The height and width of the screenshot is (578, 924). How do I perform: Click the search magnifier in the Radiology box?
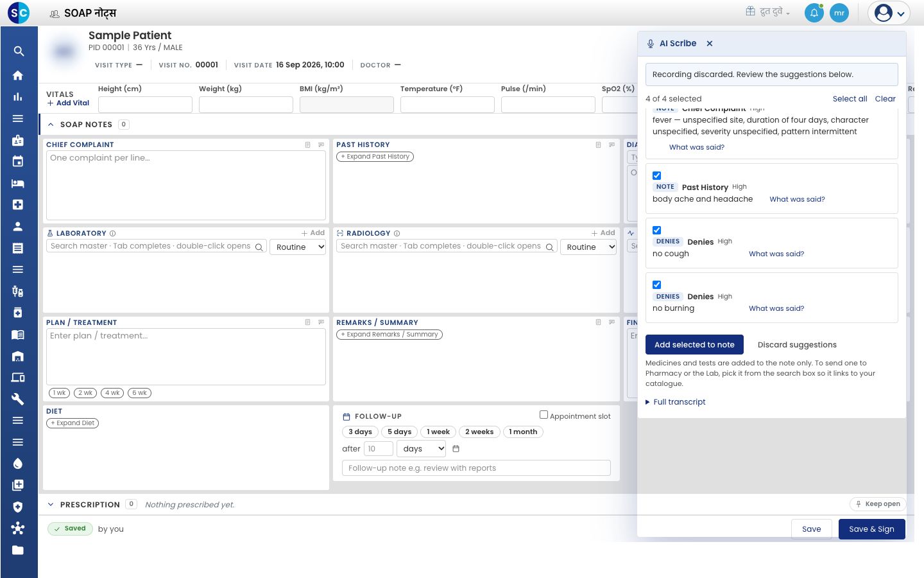550,247
